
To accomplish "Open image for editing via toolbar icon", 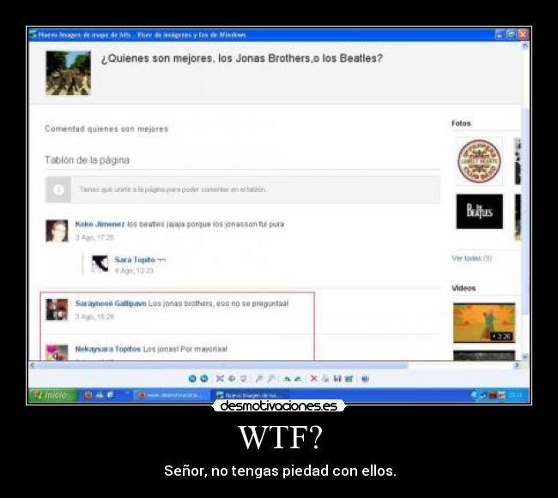I will 349,379.
